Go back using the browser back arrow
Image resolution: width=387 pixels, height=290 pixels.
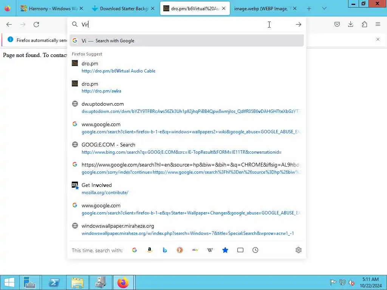[9, 25]
